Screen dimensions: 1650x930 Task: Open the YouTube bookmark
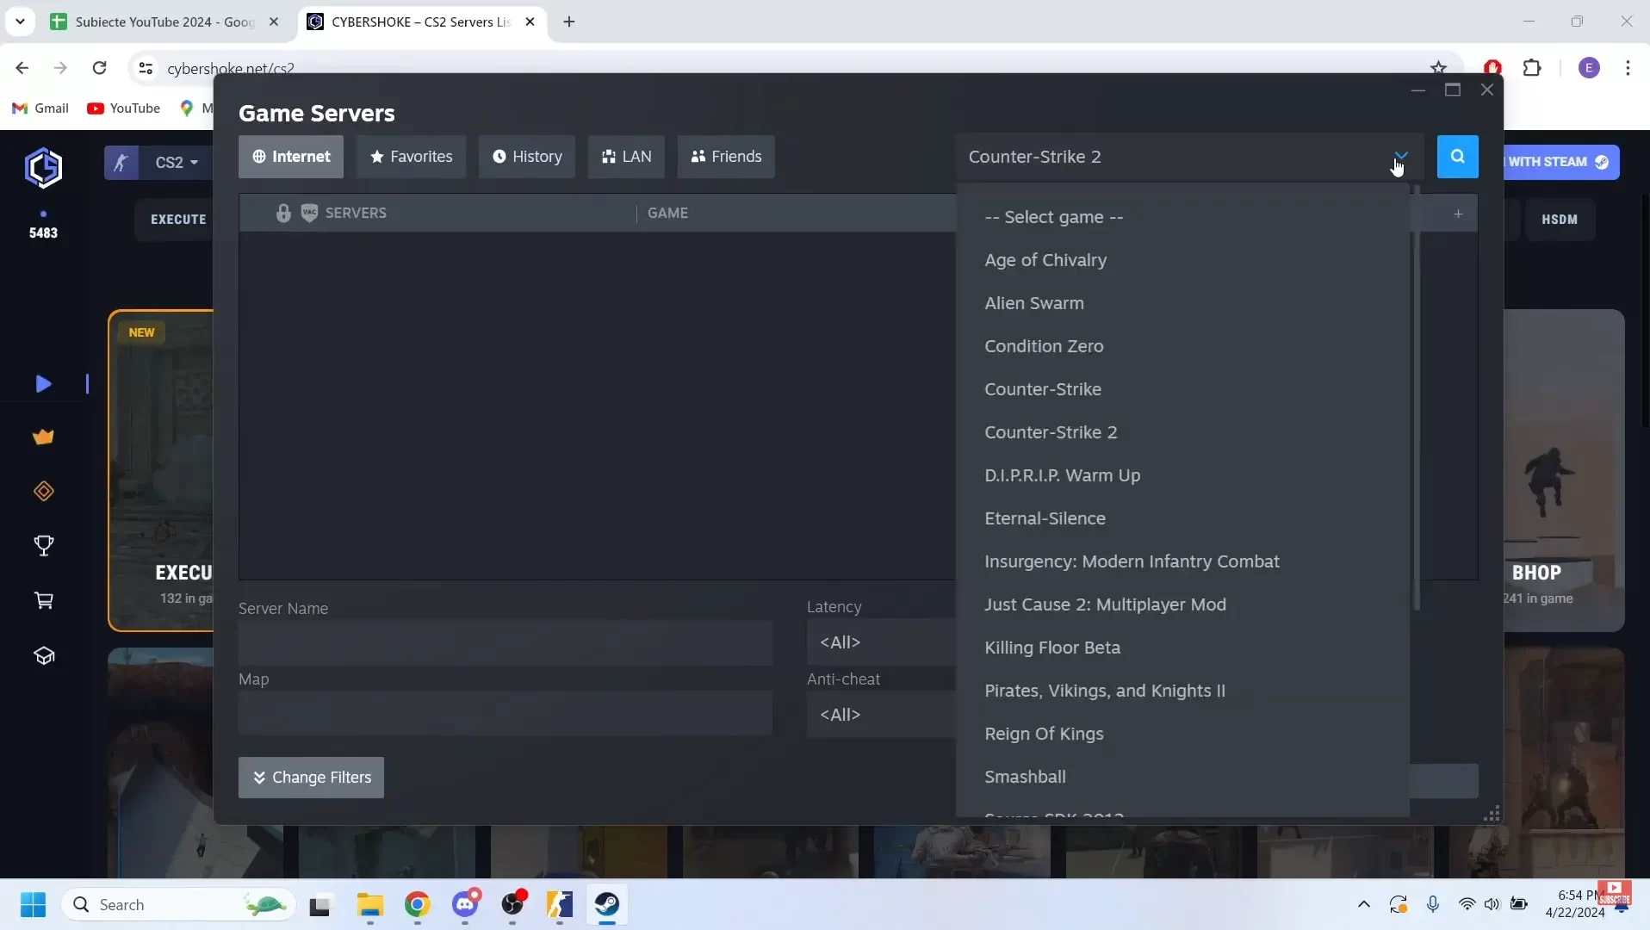124,108
